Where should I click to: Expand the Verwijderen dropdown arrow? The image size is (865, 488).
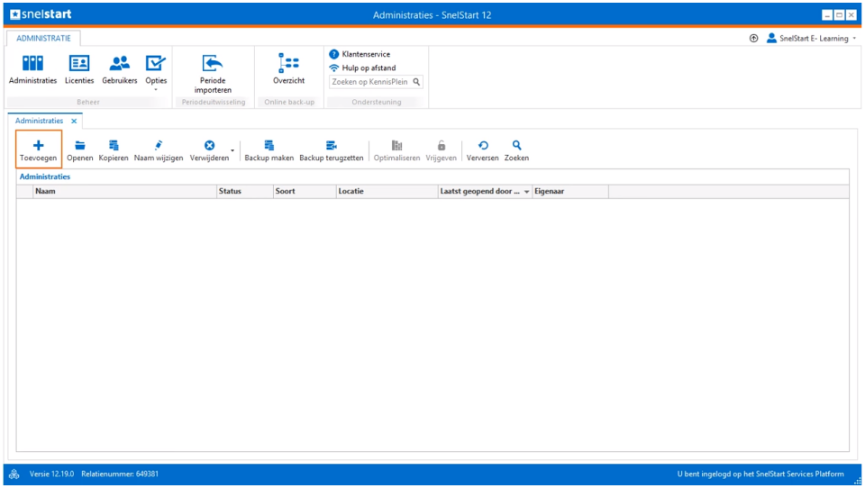pos(232,150)
